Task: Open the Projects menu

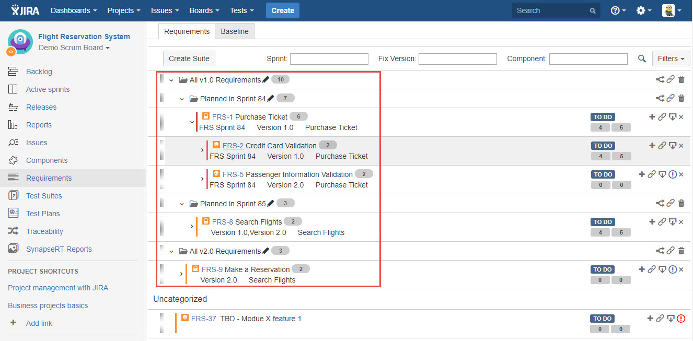Action: tap(123, 10)
